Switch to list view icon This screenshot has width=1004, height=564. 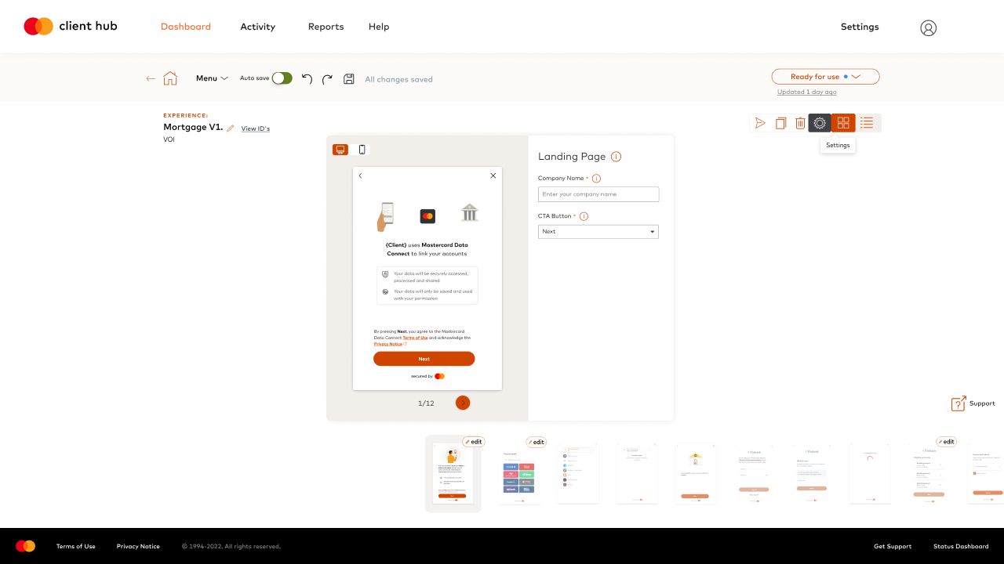[867, 123]
